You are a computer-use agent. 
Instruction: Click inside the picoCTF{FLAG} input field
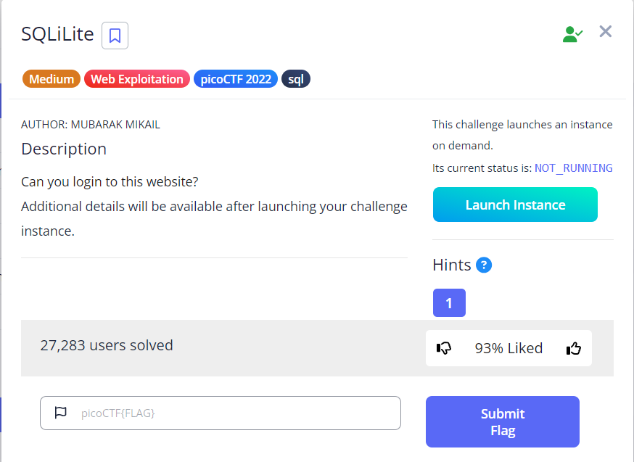click(x=218, y=413)
